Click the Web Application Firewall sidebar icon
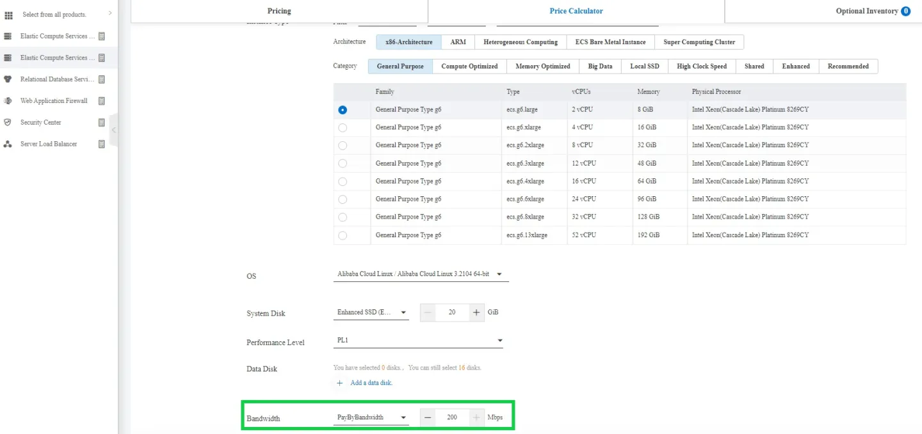922x434 pixels. click(8, 101)
